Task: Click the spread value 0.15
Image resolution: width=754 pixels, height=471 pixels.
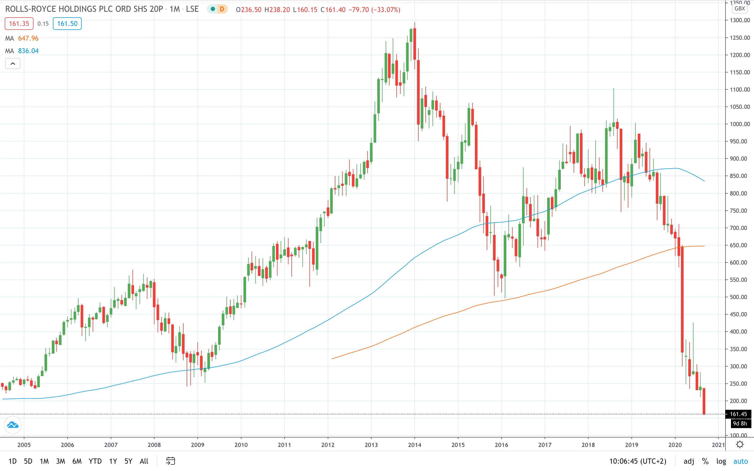Action: point(43,24)
